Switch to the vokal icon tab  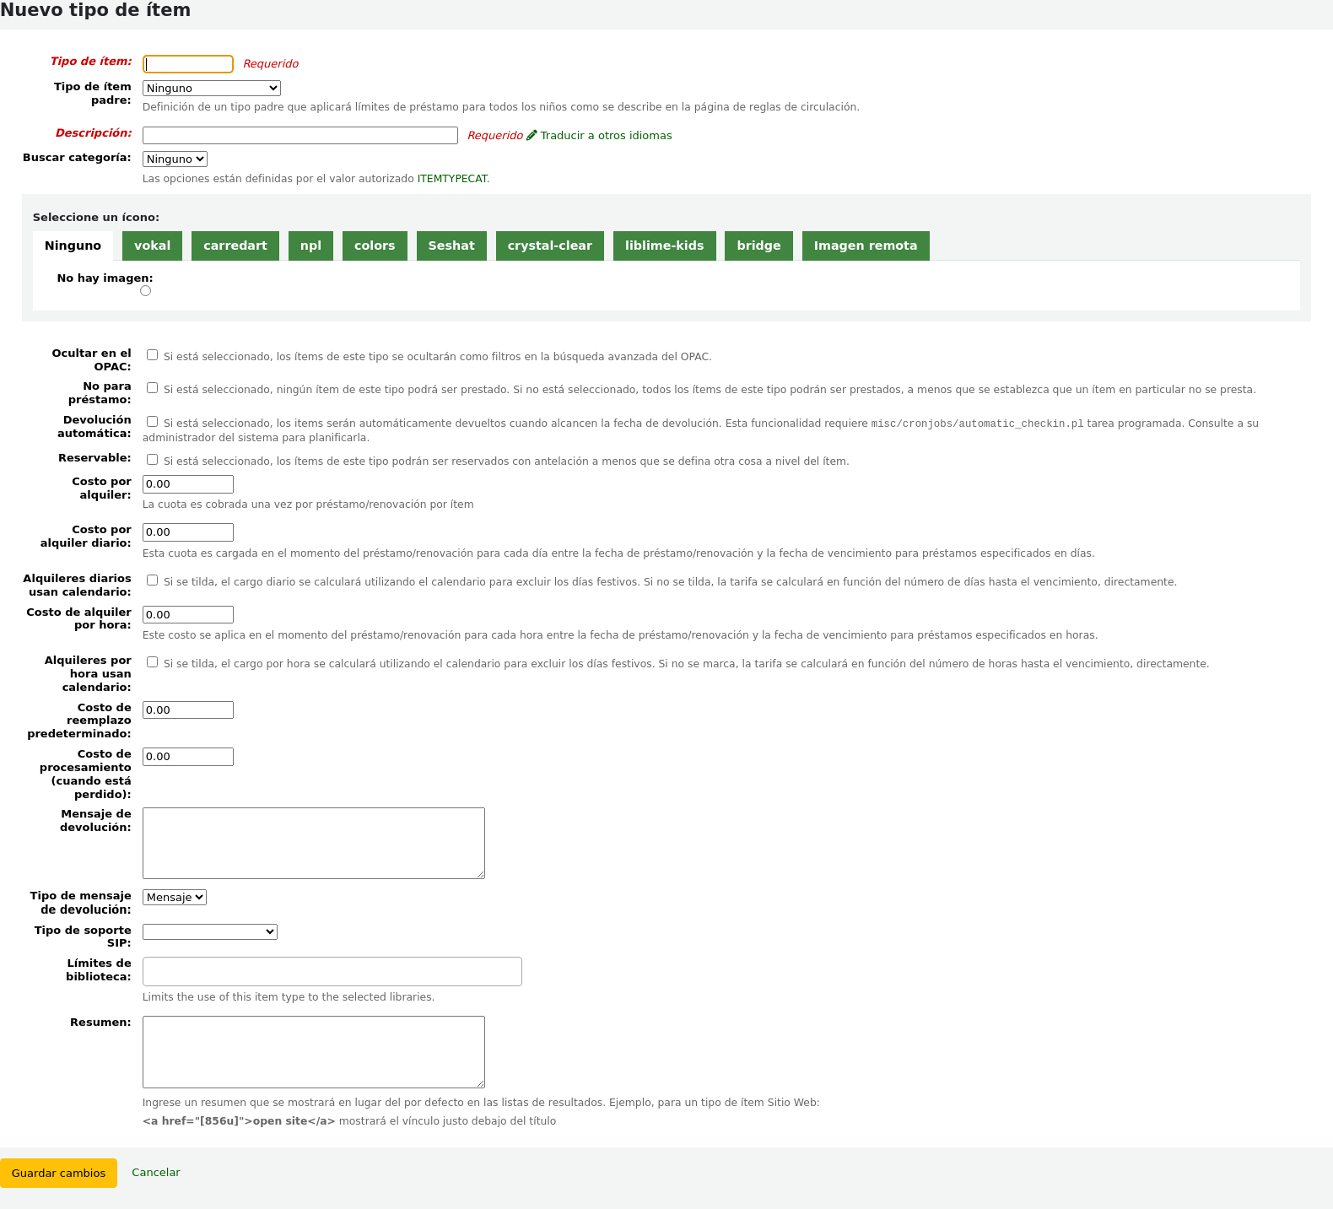click(152, 246)
